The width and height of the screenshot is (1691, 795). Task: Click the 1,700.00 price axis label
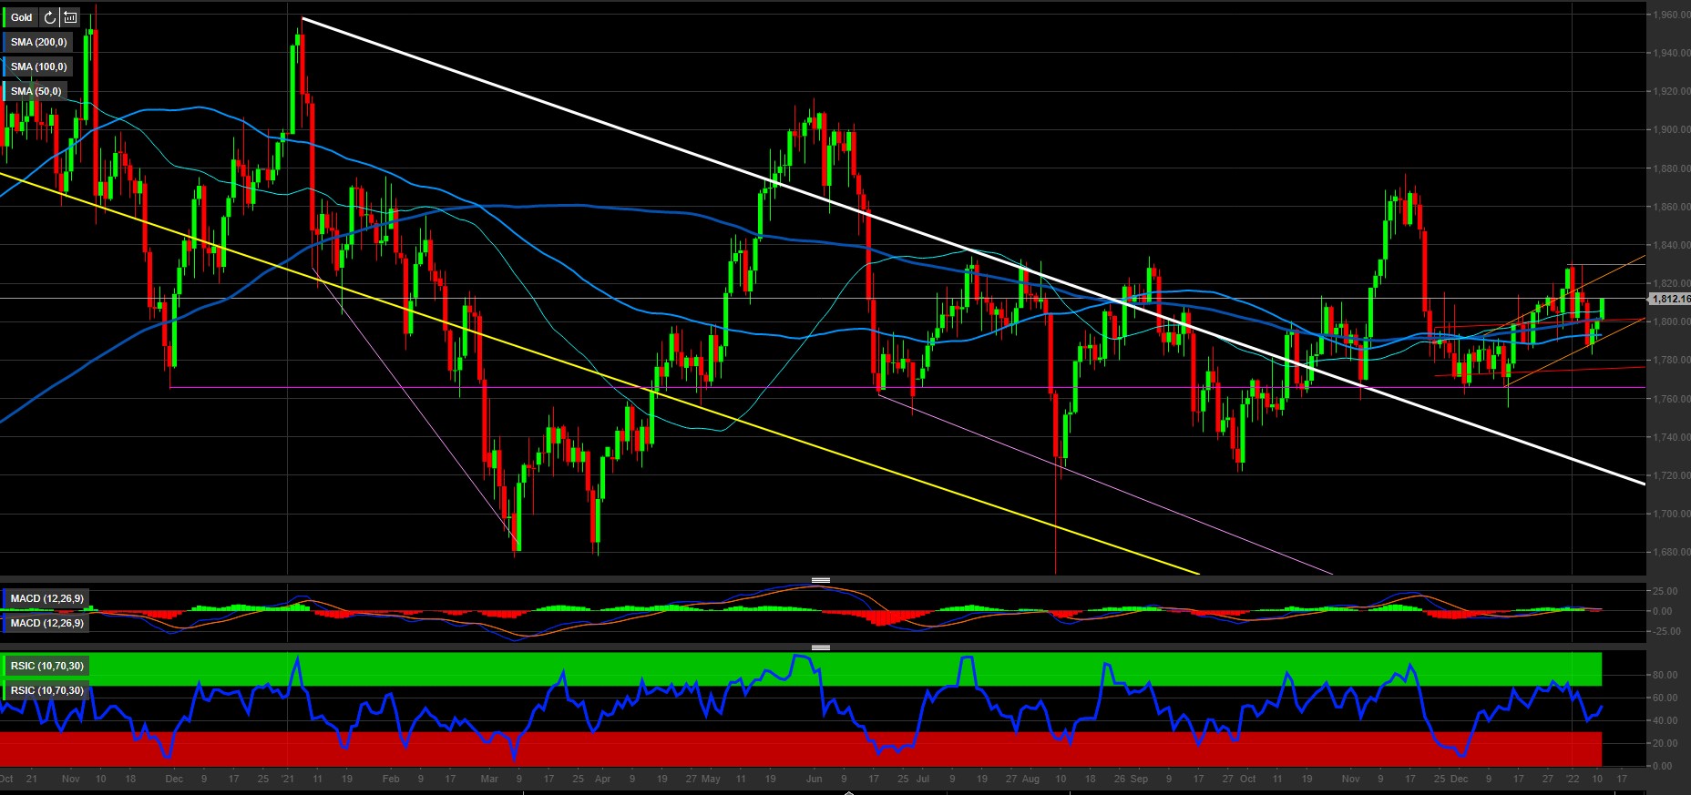pyautogui.click(x=1672, y=514)
